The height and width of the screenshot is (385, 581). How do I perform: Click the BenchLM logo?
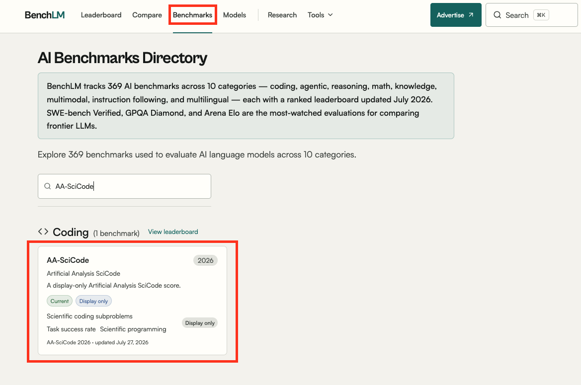tap(44, 15)
